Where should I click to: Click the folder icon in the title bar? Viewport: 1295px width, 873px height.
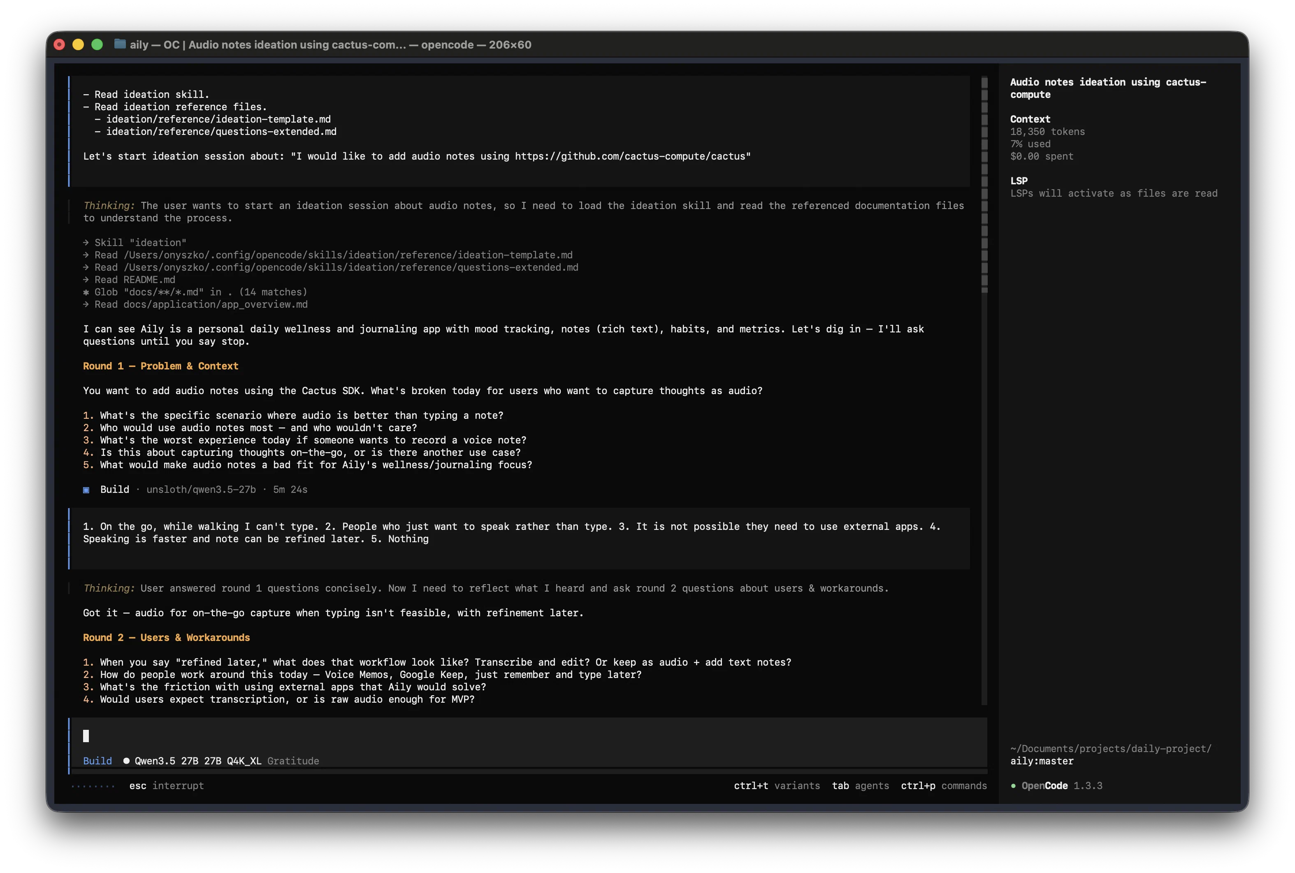(x=120, y=44)
